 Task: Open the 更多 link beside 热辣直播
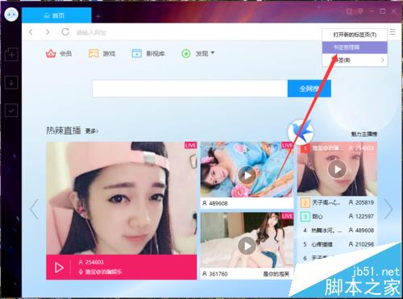point(91,131)
